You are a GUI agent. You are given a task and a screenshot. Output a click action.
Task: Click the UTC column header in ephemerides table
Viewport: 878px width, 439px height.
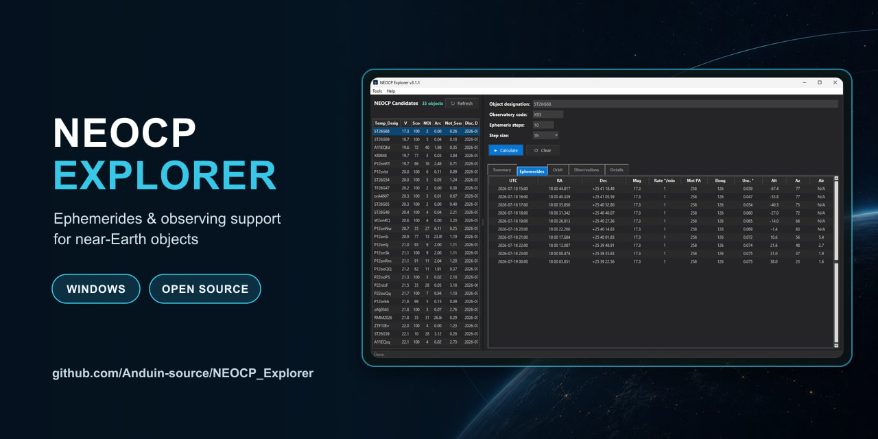(x=513, y=180)
